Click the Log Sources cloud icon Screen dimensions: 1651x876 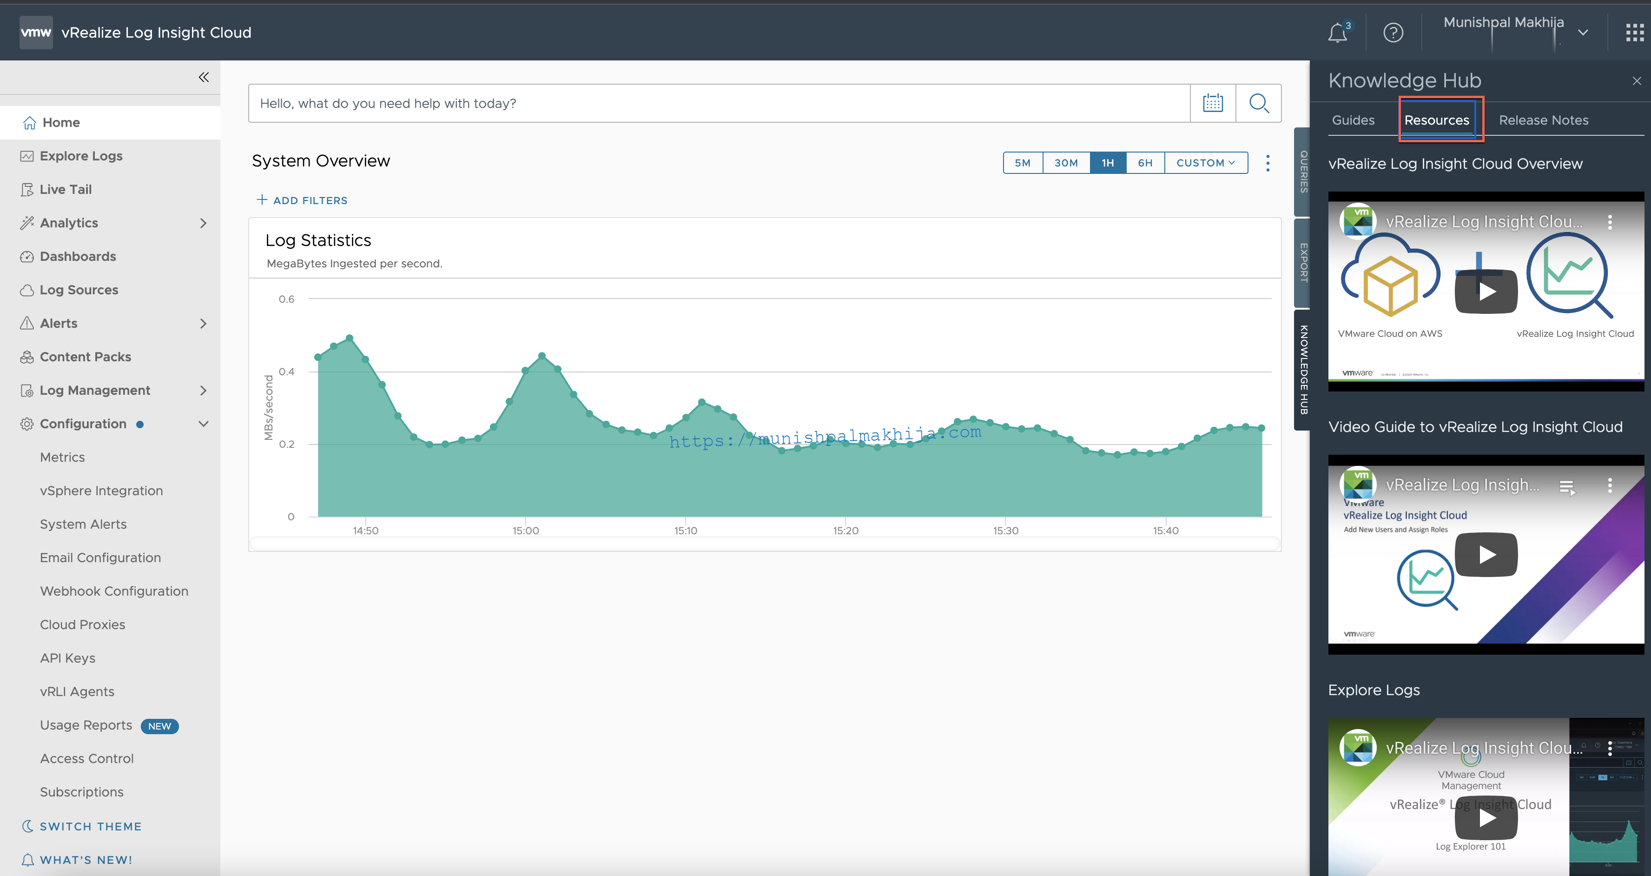[27, 290]
